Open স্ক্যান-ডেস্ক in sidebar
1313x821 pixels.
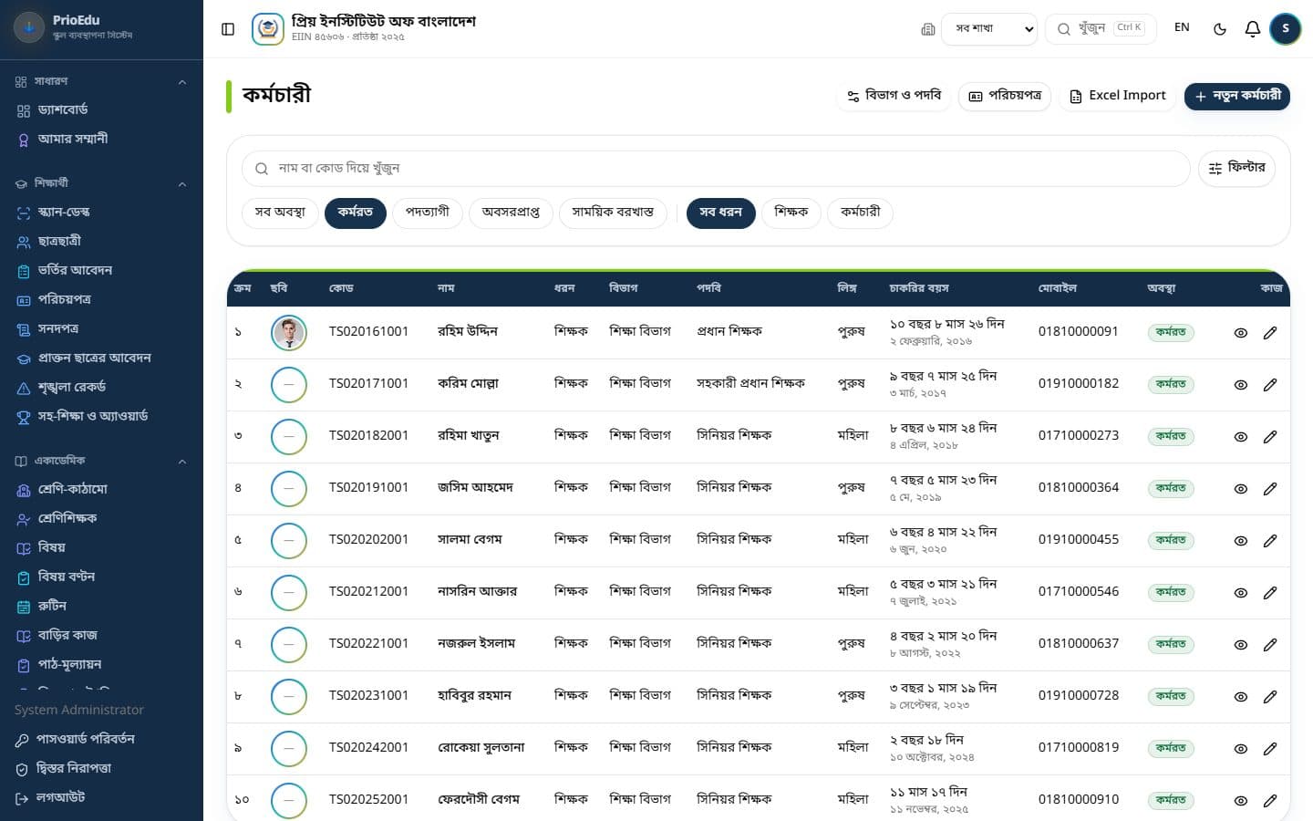click(x=101, y=213)
